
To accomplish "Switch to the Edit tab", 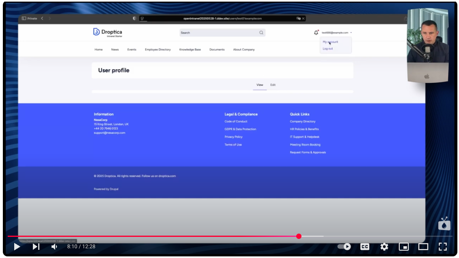I will (x=273, y=85).
